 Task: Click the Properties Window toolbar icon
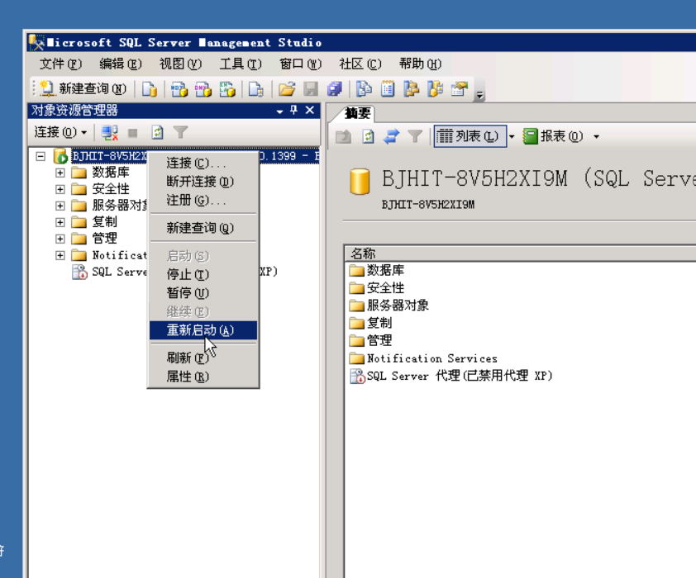(x=460, y=89)
